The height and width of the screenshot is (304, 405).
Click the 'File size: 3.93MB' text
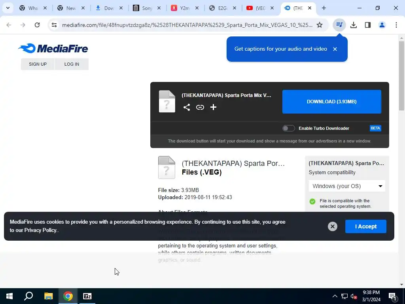(178, 190)
